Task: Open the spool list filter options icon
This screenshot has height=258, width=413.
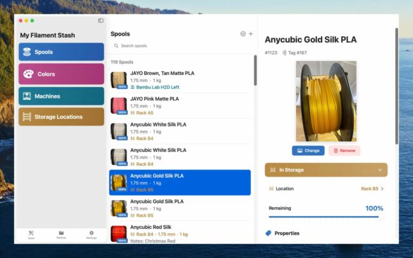Action: 243,34
